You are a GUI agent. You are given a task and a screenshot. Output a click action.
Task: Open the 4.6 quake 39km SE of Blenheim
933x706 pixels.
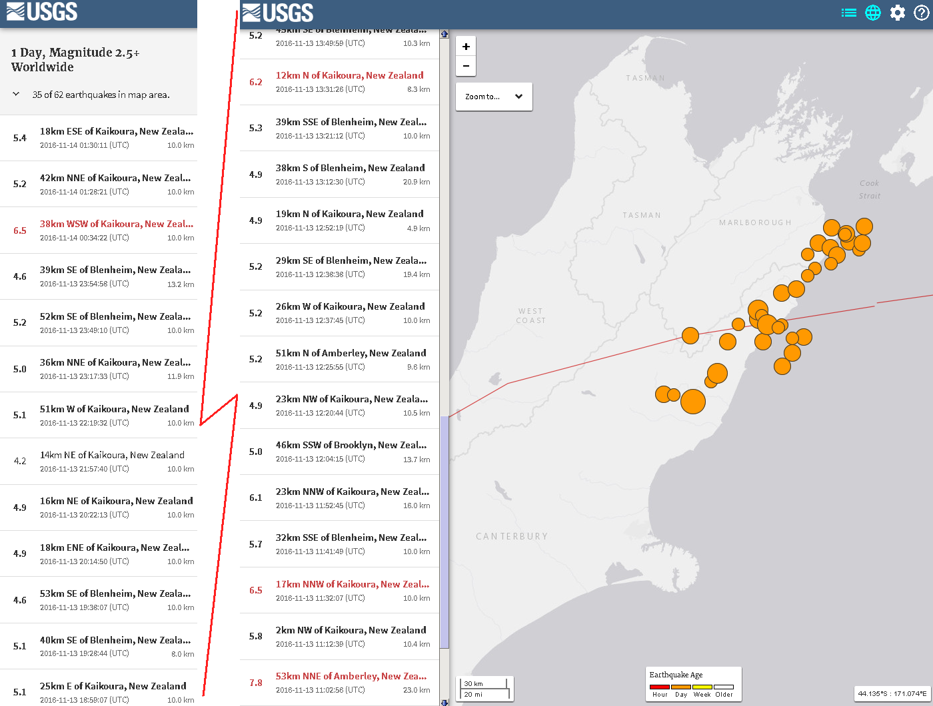99,276
